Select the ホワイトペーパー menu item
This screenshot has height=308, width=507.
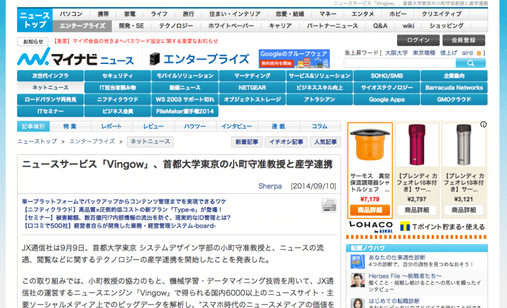(x=231, y=26)
